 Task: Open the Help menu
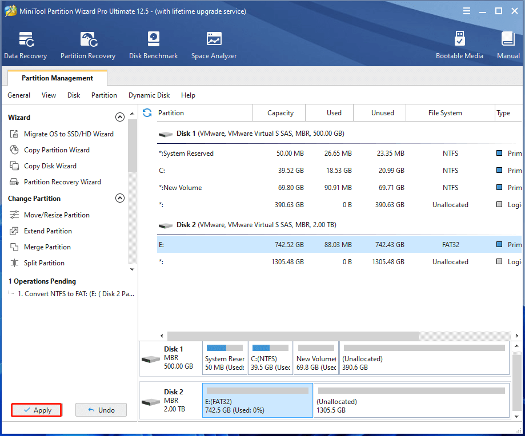pos(188,95)
